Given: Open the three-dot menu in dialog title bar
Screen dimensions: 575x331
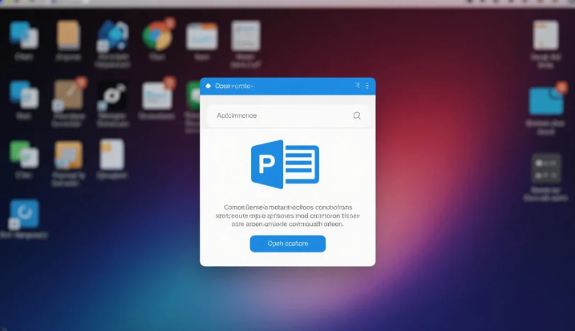Looking at the screenshot, I should [x=367, y=86].
